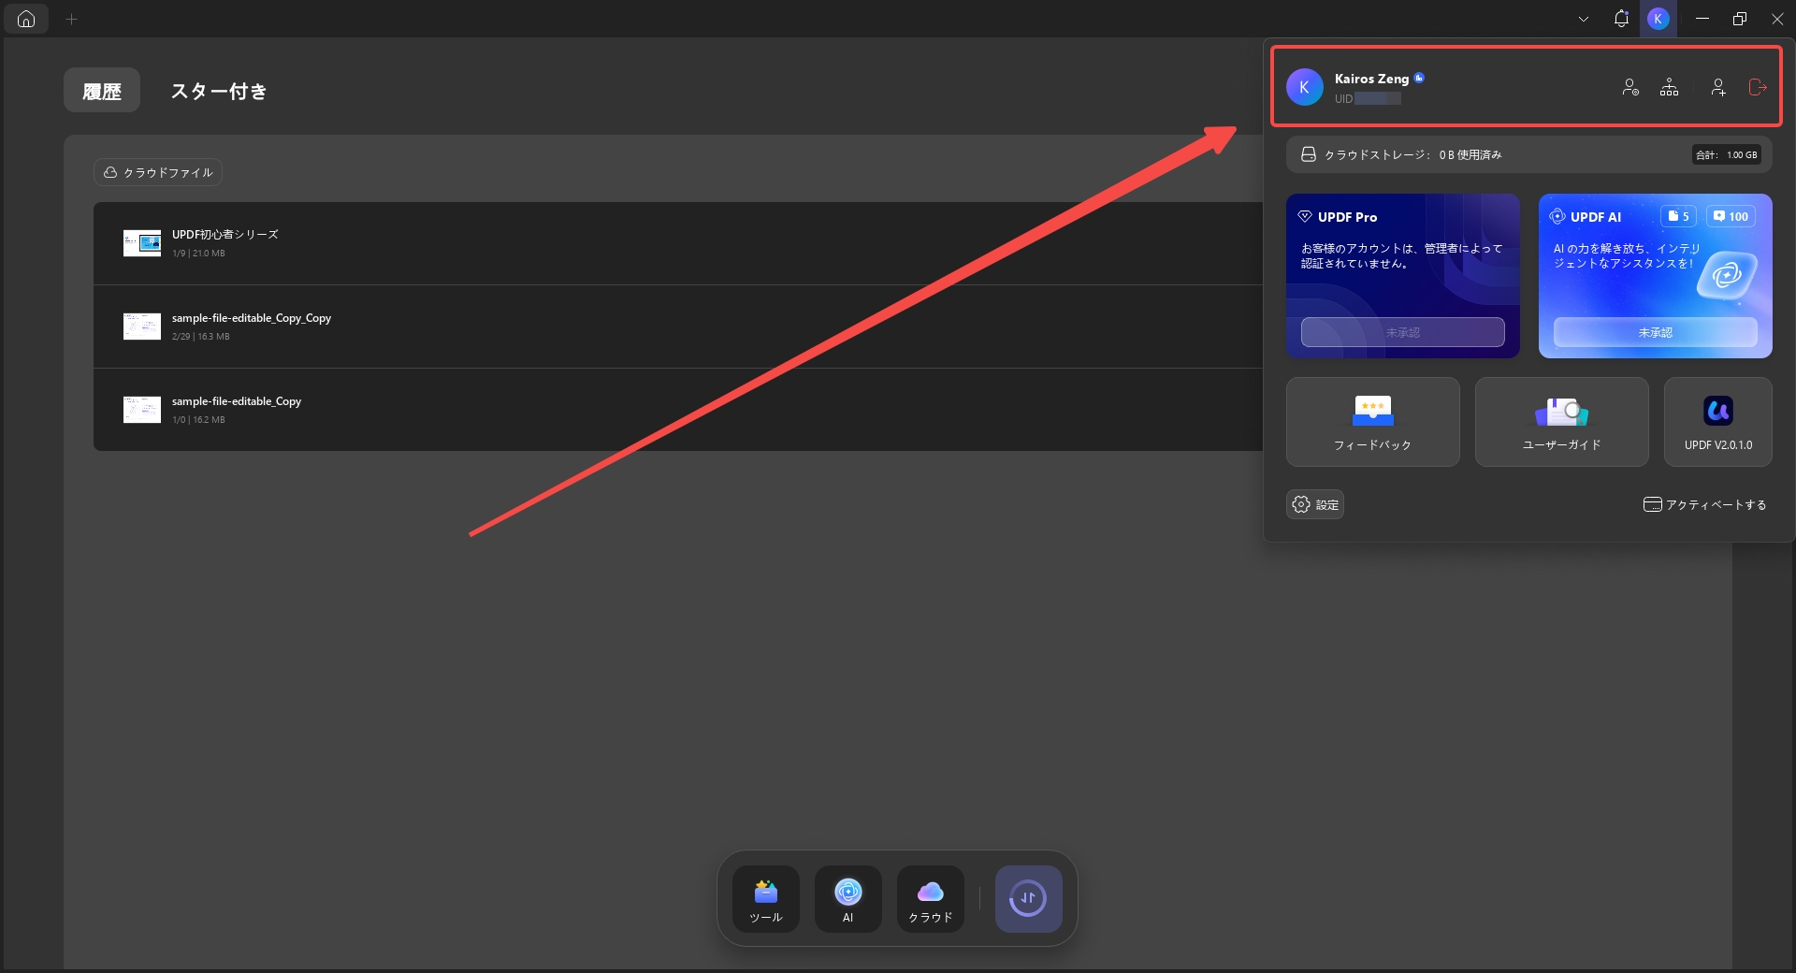Click 未承認 button on UPDF Pro card
This screenshot has height=973, width=1796.
pos(1403,332)
